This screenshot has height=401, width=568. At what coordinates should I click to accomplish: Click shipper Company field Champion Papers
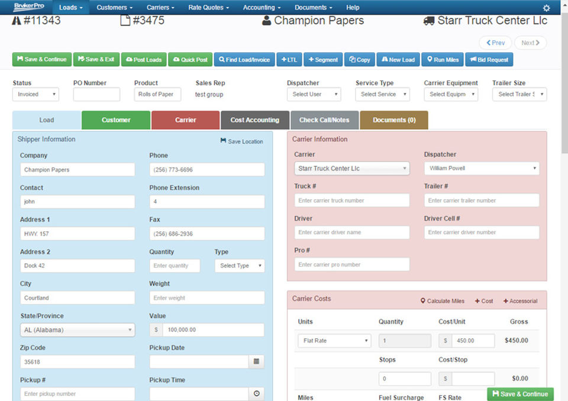click(x=78, y=170)
